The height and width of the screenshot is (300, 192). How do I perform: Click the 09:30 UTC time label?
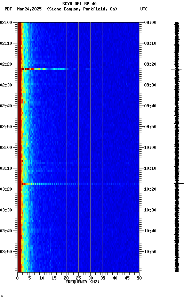(x=150, y=85)
